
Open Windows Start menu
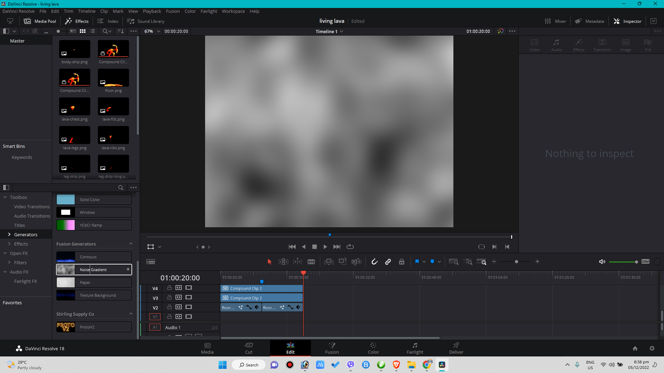[222, 365]
